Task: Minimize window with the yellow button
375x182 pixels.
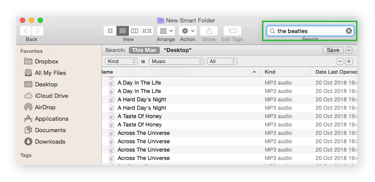Action: click(x=31, y=20)
